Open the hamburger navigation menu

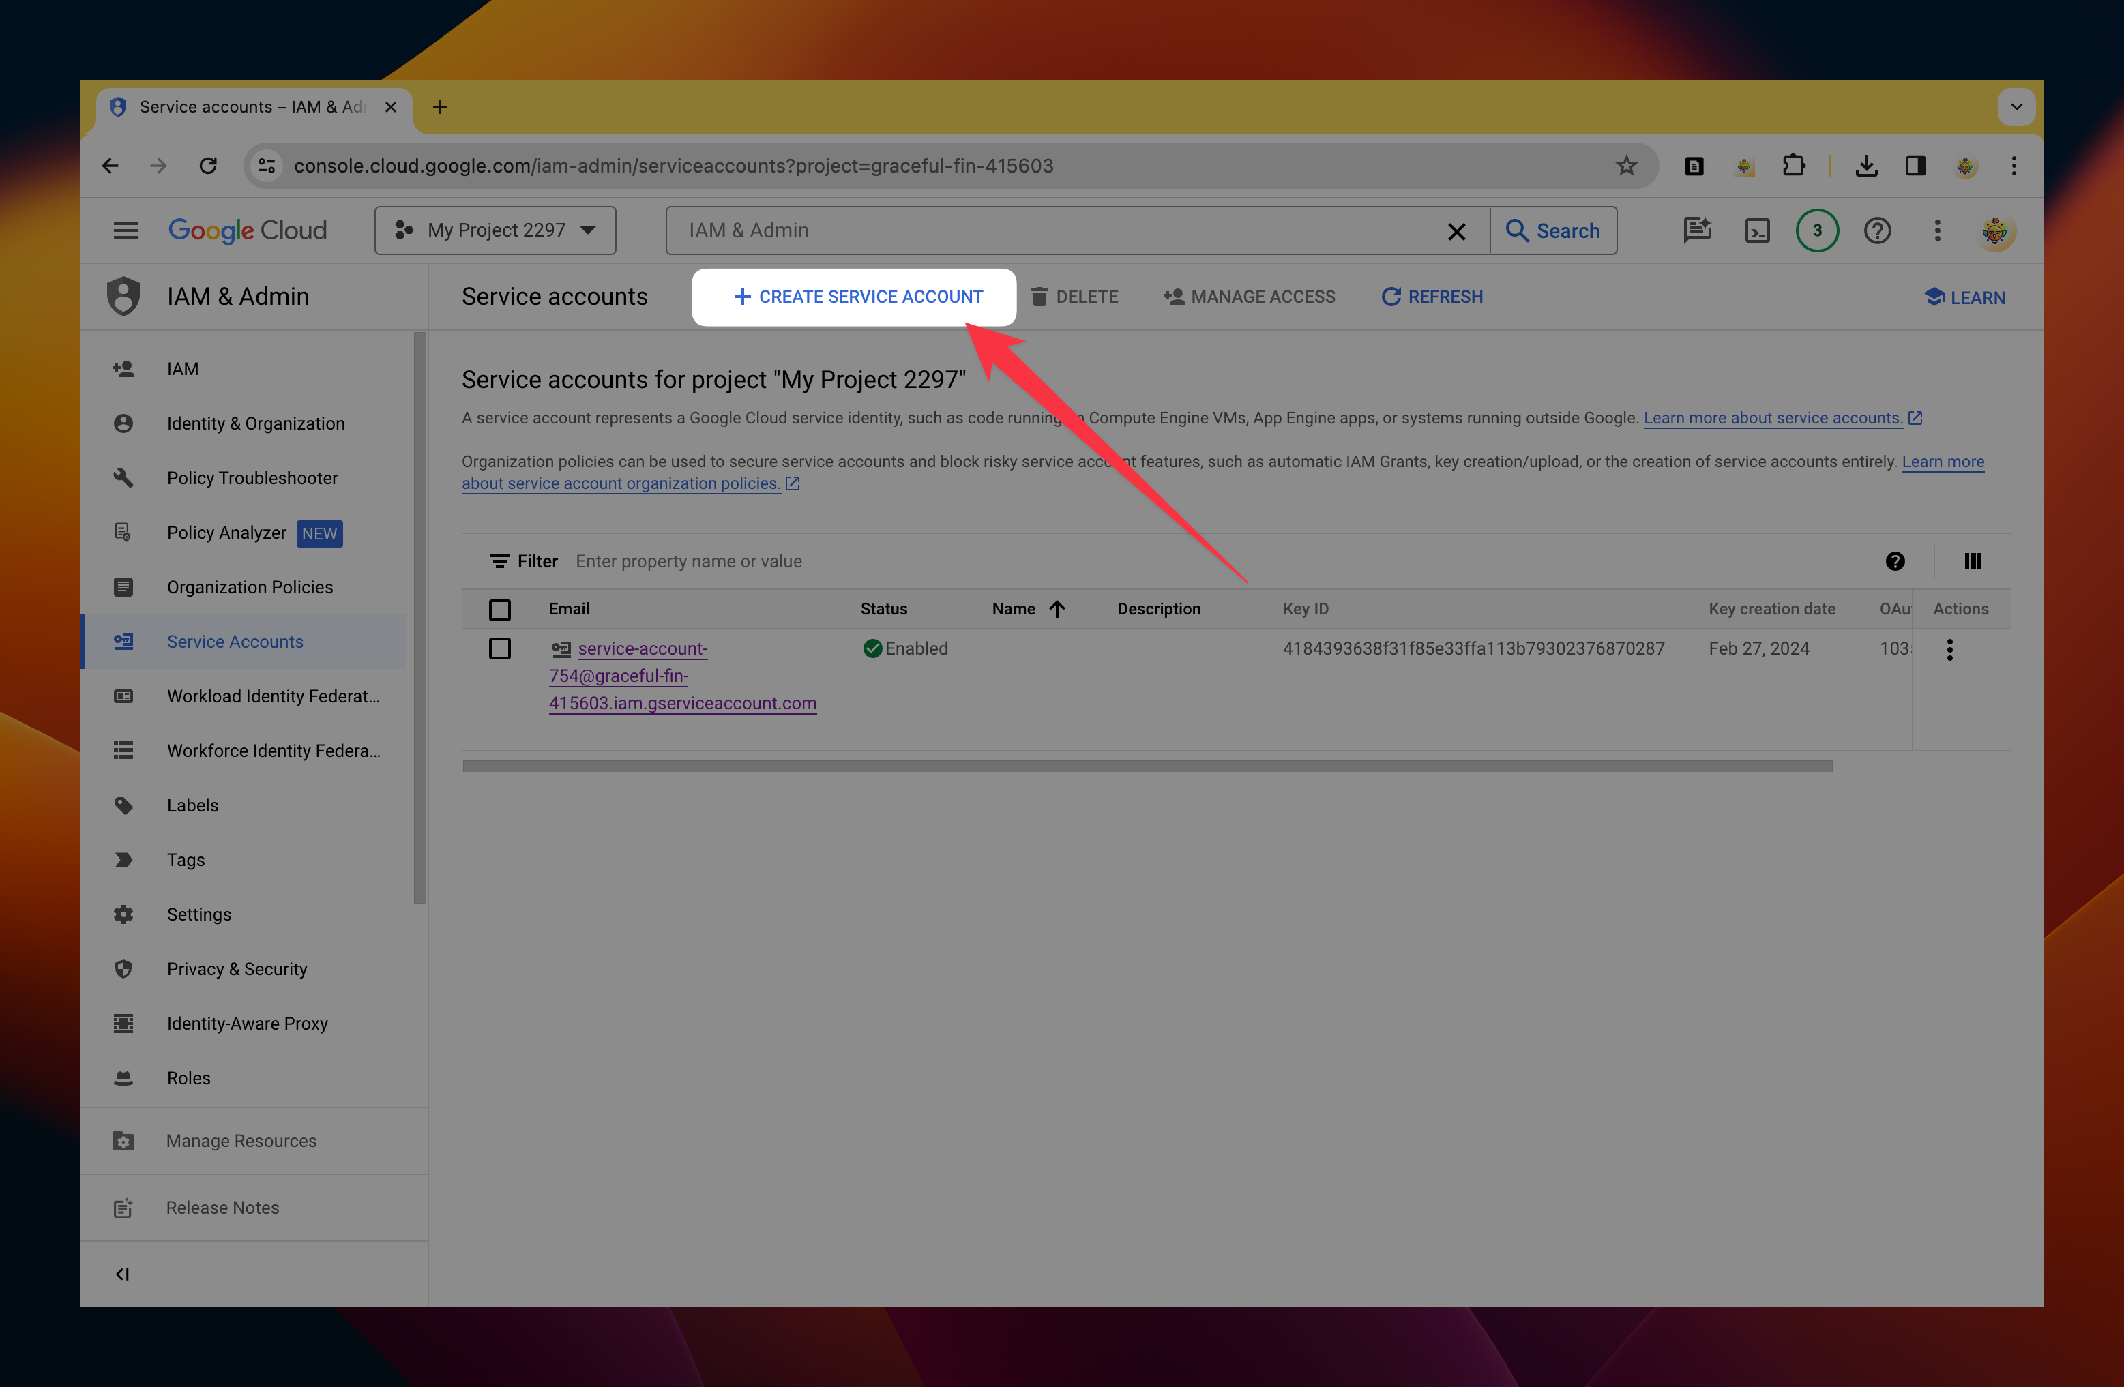click(x=126, y=231)
